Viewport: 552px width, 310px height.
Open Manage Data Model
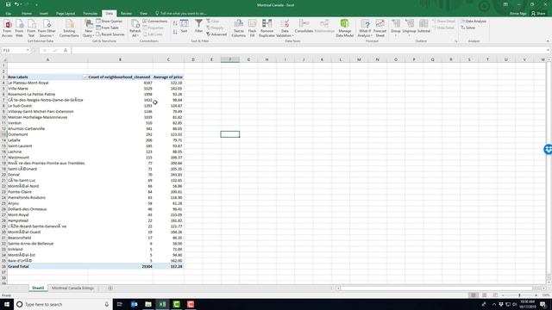345,28
